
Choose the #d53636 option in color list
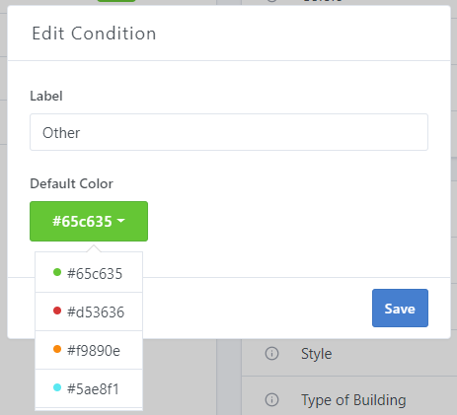pos(89,311)
